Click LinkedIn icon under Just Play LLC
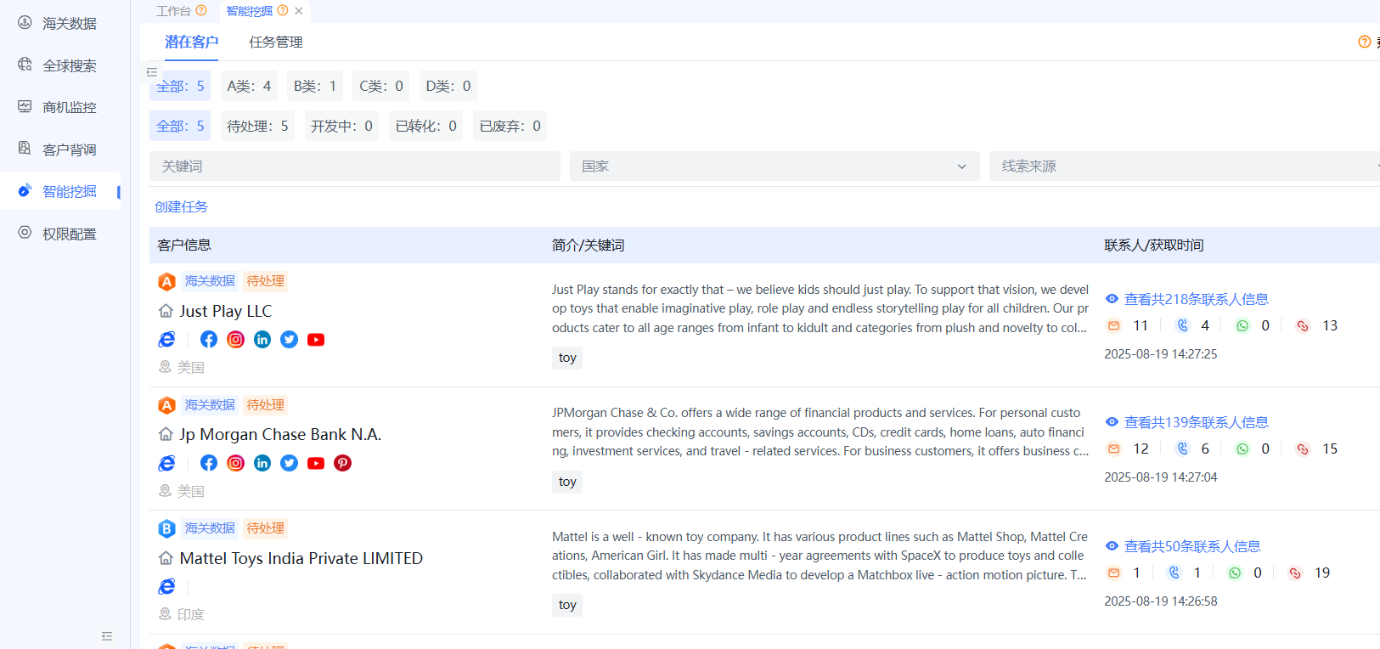The width and height of the screenshot is (1380, 649). (262, 340)
